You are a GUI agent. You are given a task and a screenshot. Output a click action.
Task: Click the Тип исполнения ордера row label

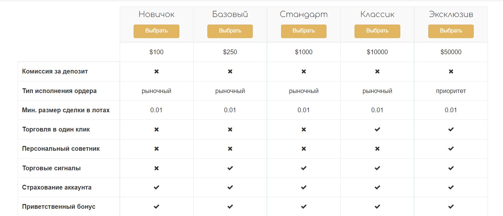[59, 91]
